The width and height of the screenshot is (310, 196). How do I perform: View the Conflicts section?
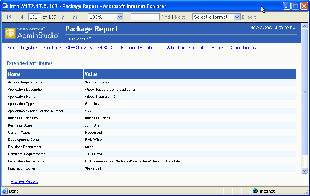pos(197,48)
